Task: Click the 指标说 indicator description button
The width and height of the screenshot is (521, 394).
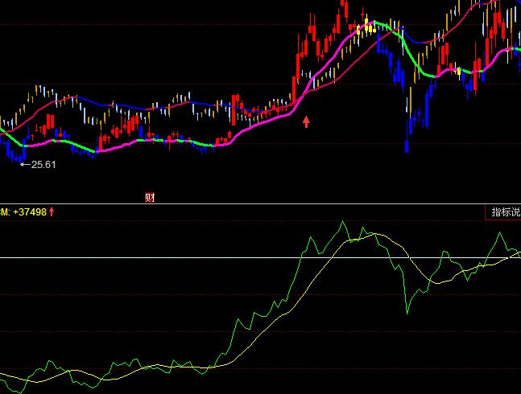Action: (505, 212)
